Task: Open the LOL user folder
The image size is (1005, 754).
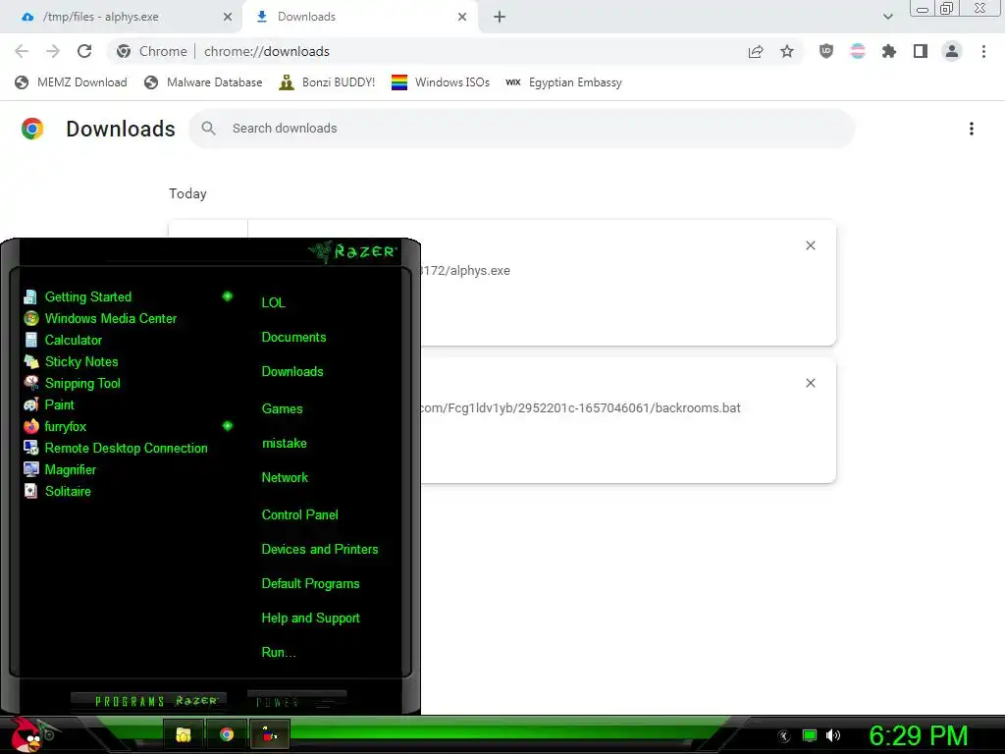Action: pyautogui.click(x=274, y=302)
